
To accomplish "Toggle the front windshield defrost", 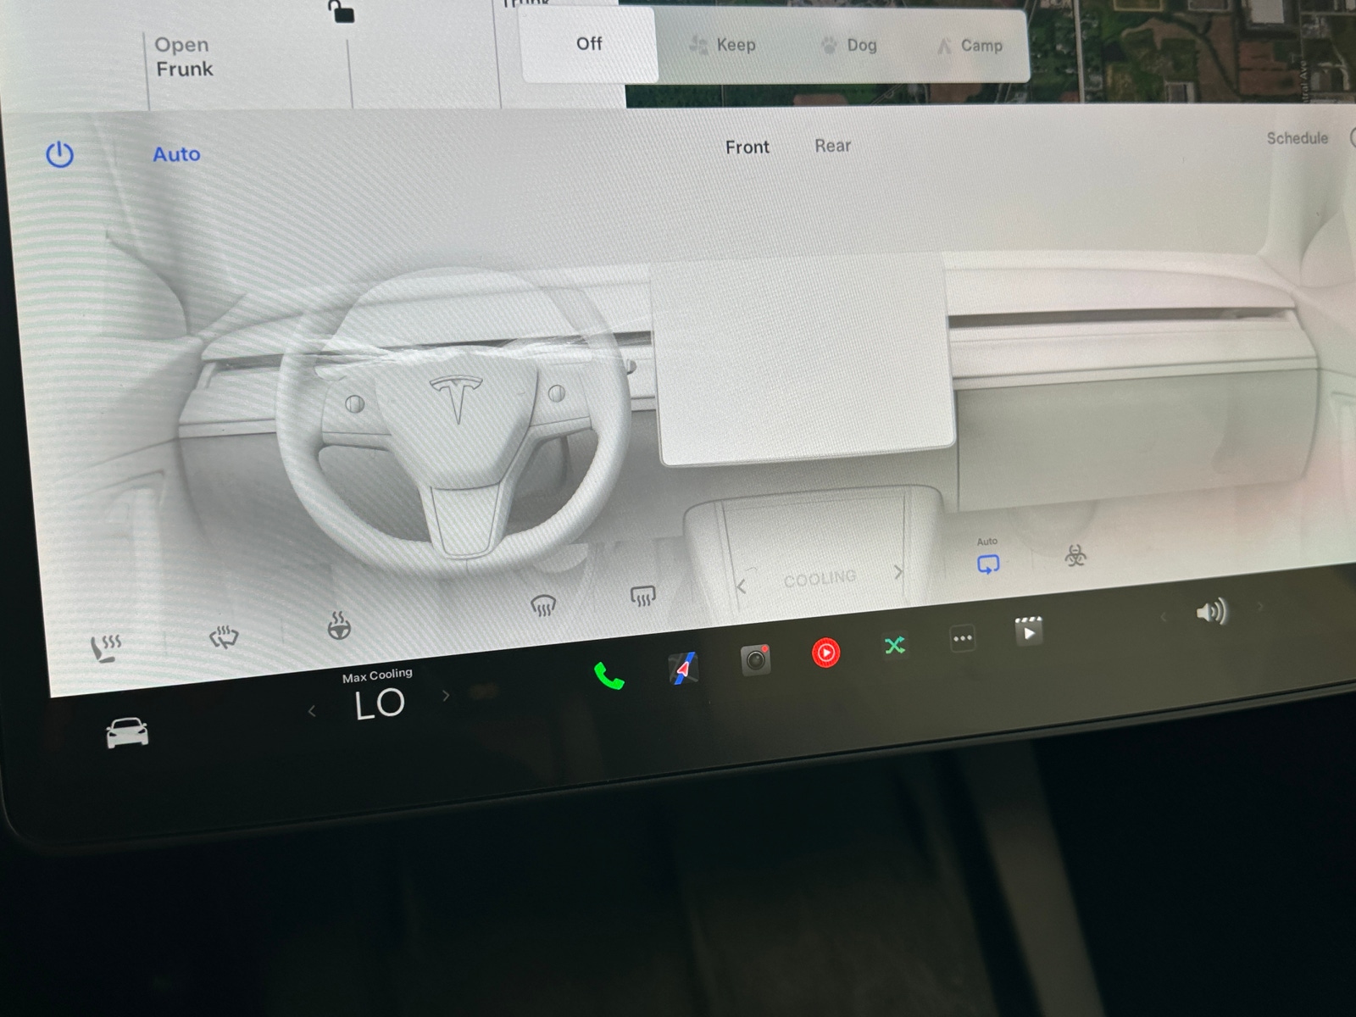I will click(542, 605).
